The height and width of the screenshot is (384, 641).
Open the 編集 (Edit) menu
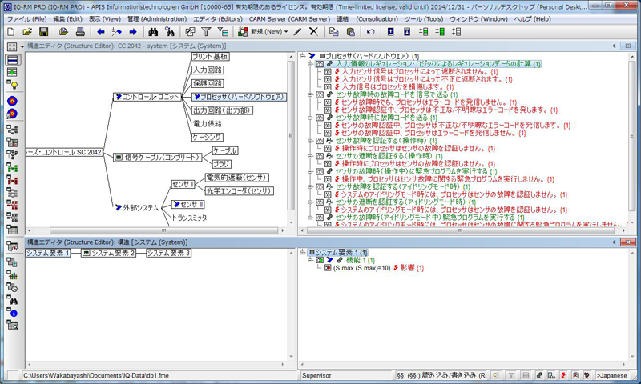pos(68,19)
